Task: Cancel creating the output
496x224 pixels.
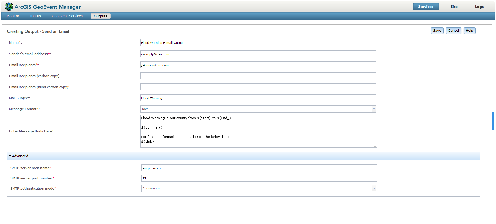Action: coord(453,31)
